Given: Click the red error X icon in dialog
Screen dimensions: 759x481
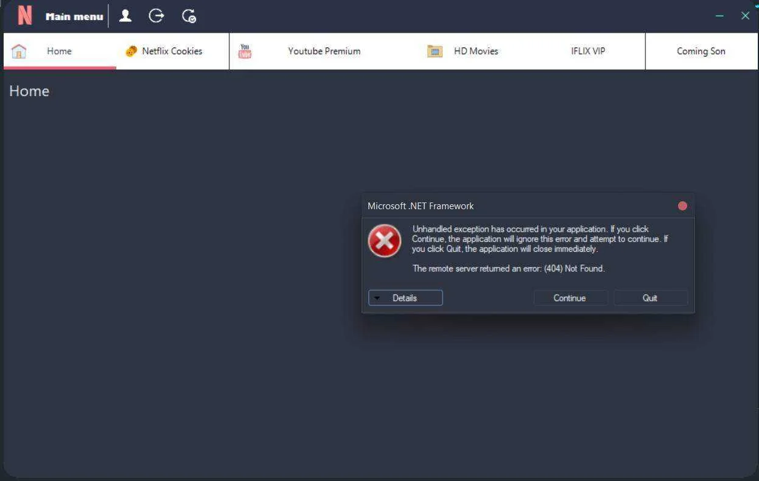Looking at the screenshot, I should click(x=385, y=241).
